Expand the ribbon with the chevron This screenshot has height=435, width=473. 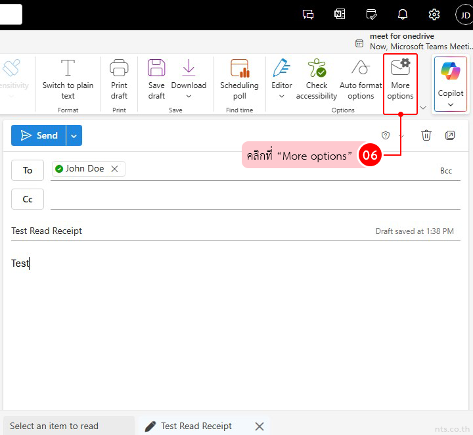pos(423,107)
